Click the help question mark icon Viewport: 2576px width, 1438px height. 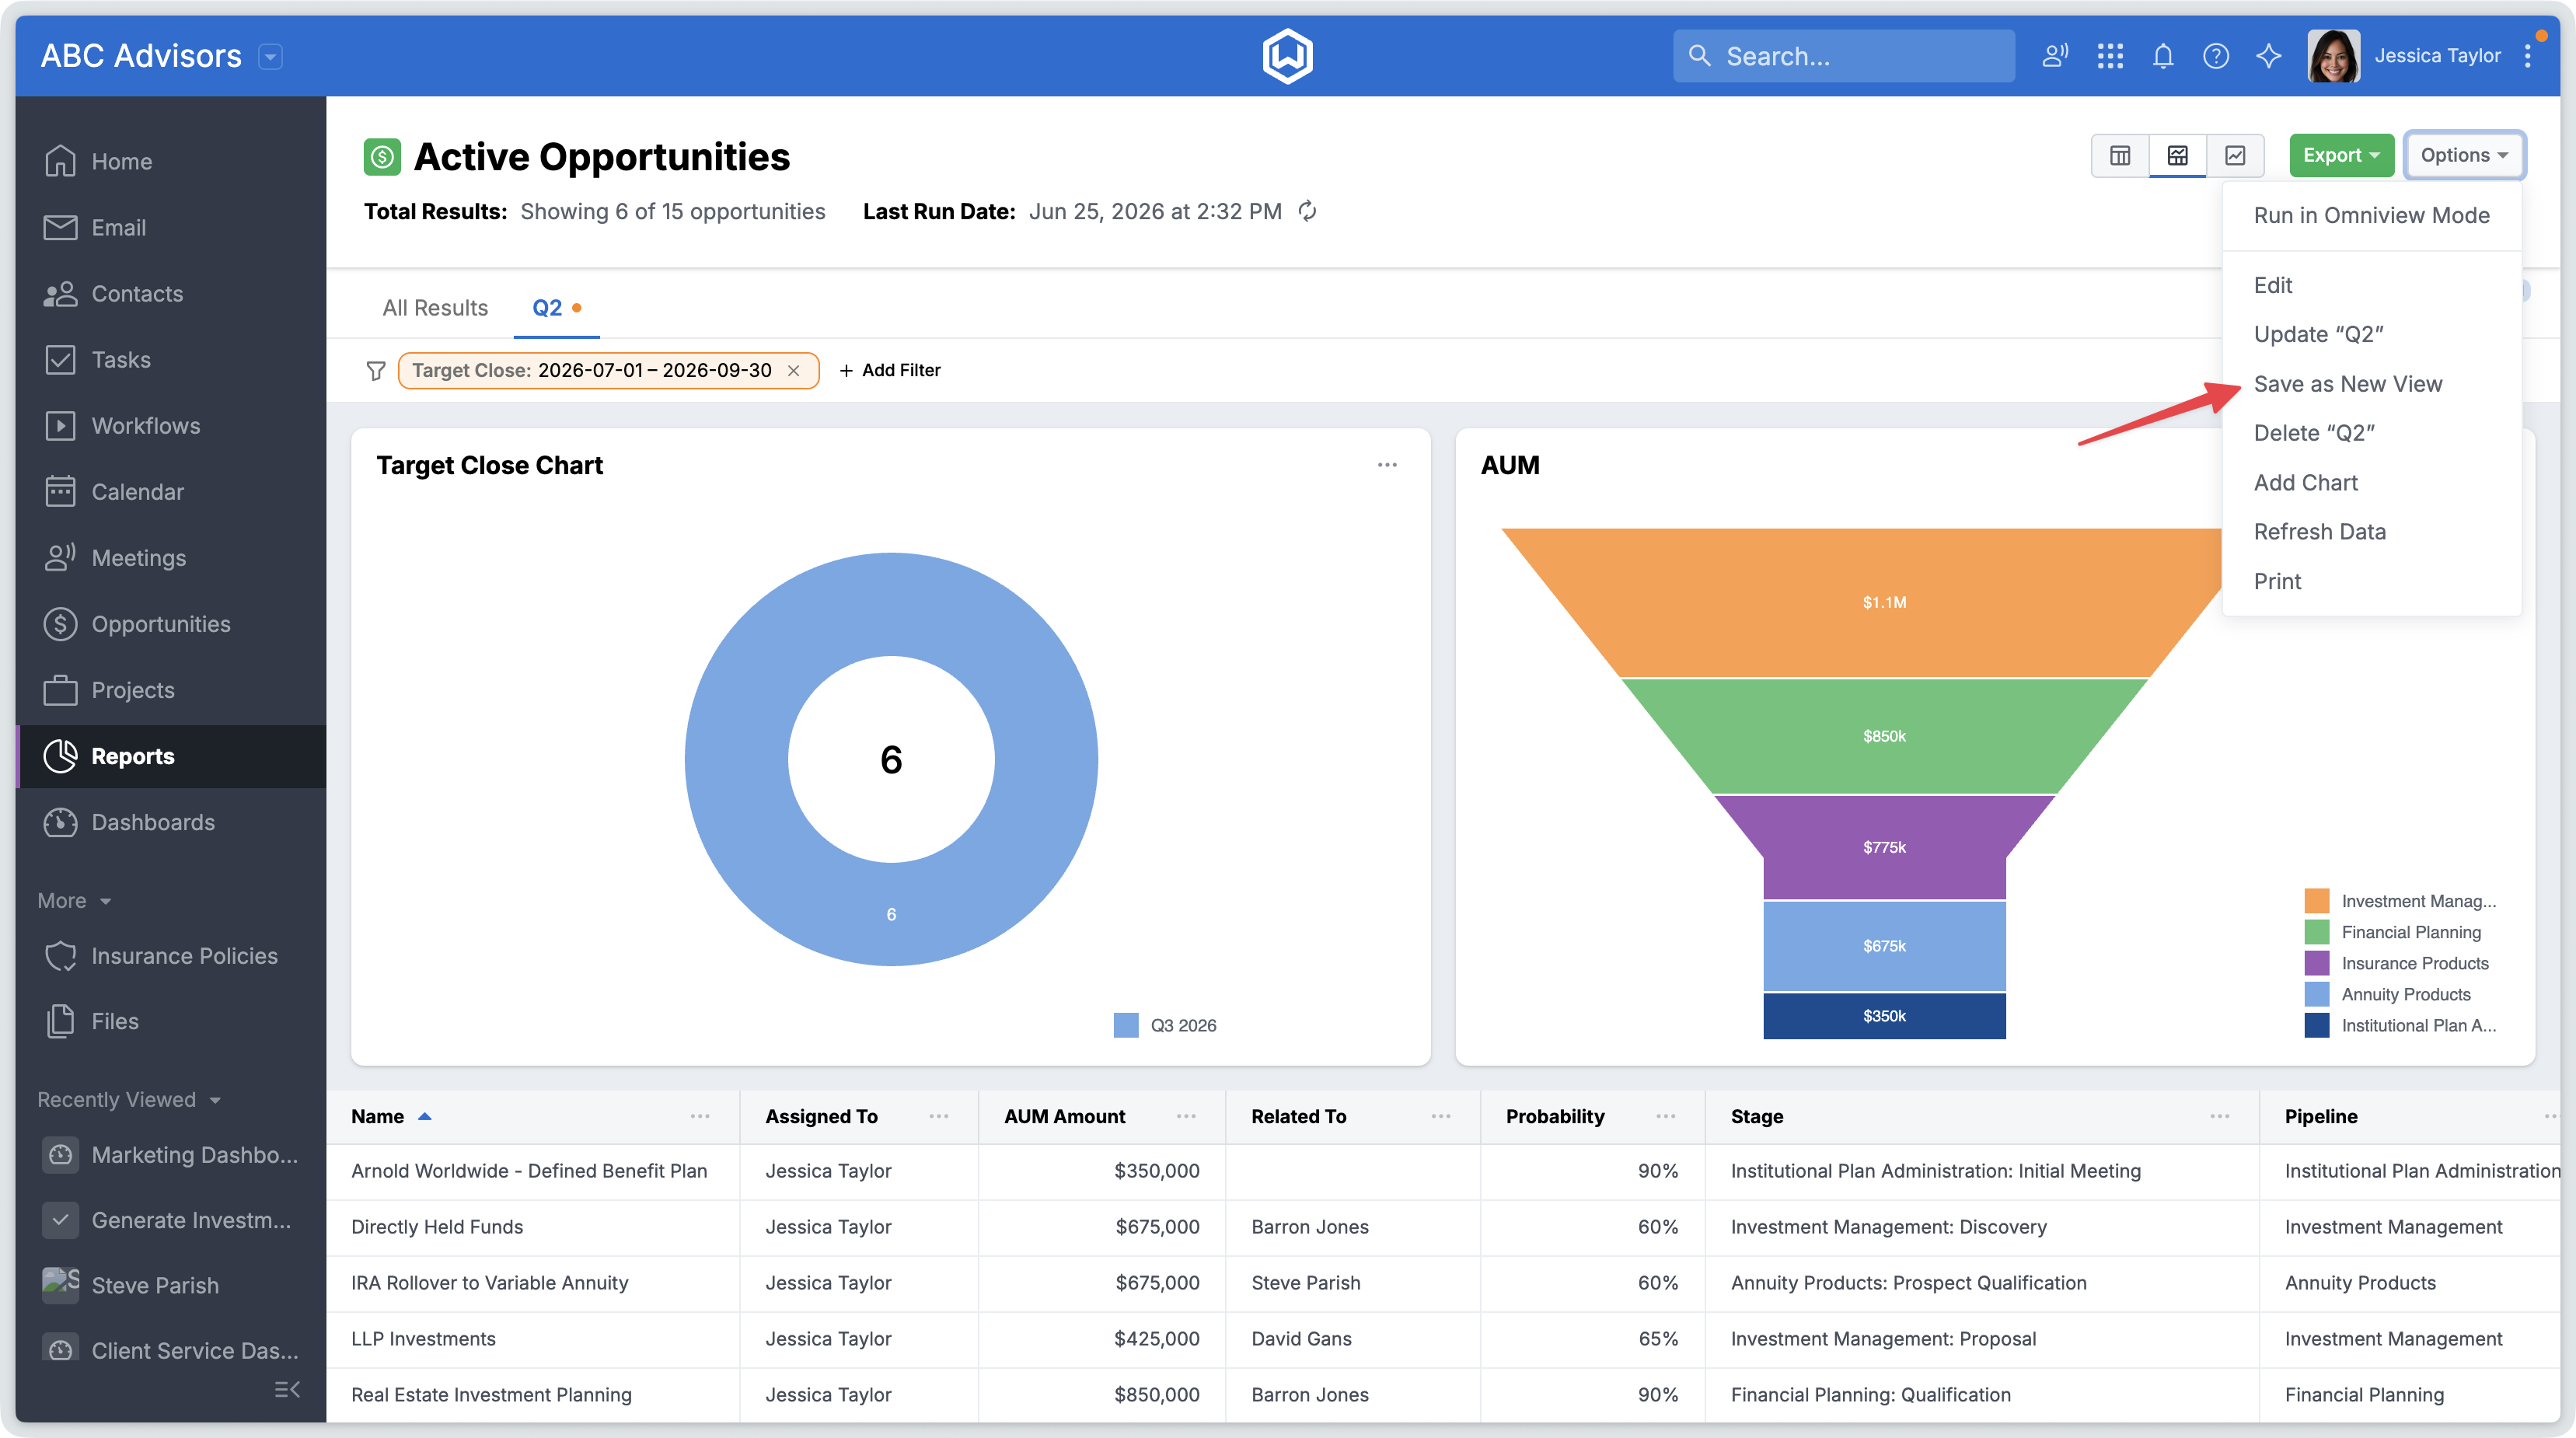pyautogui.click(x=2216, y=56)
